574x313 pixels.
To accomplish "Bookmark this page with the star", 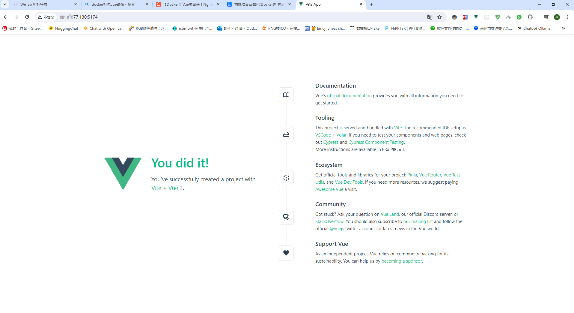I will [x=439, y=17].
